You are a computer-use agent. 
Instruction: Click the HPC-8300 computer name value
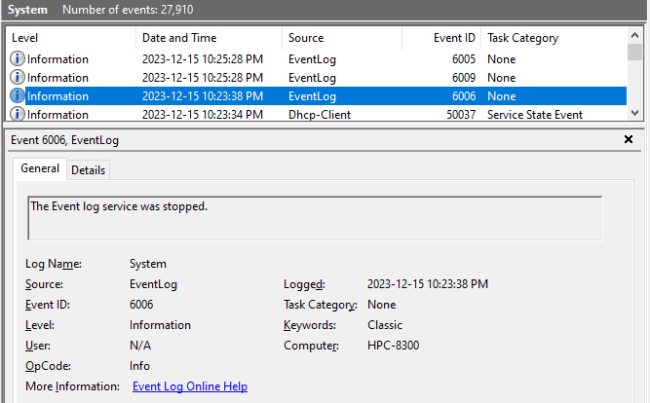[394, 346]
